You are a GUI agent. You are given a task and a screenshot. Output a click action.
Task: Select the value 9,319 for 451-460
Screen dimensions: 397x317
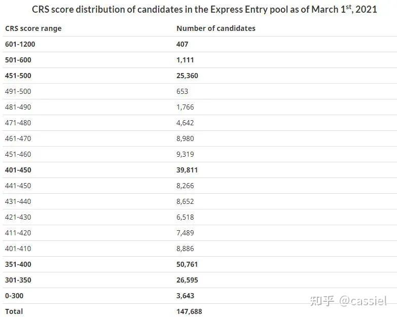click(185, 154)
